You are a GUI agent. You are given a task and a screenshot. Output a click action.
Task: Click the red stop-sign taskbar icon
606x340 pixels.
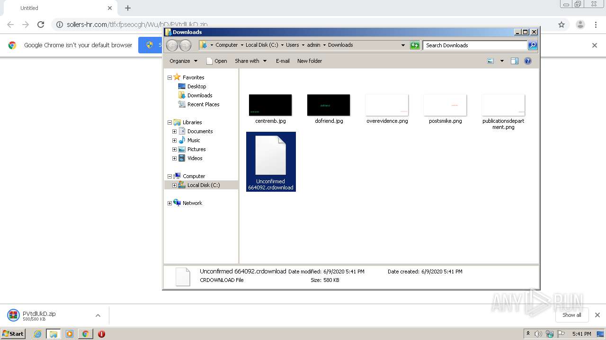pyautogui.click(x=101, y=334)
